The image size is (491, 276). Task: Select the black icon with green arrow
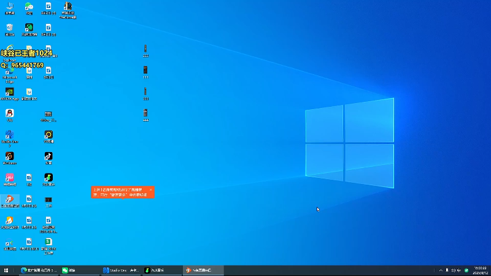pos(48,180)
